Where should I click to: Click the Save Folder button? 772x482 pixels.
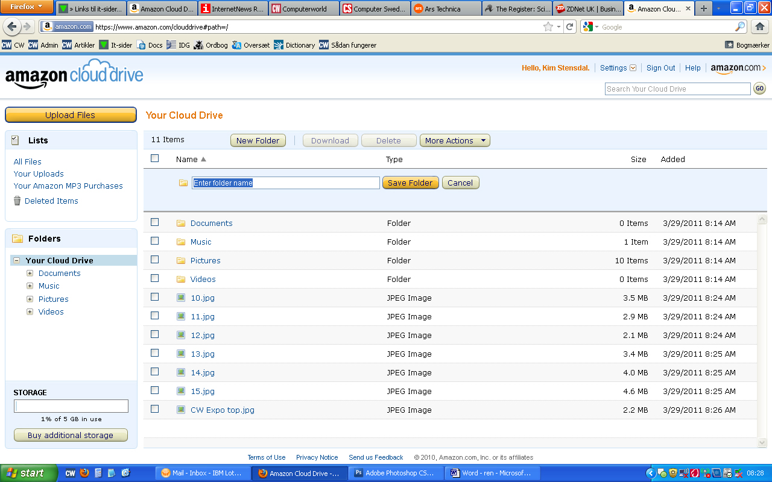tap(410, 183)
